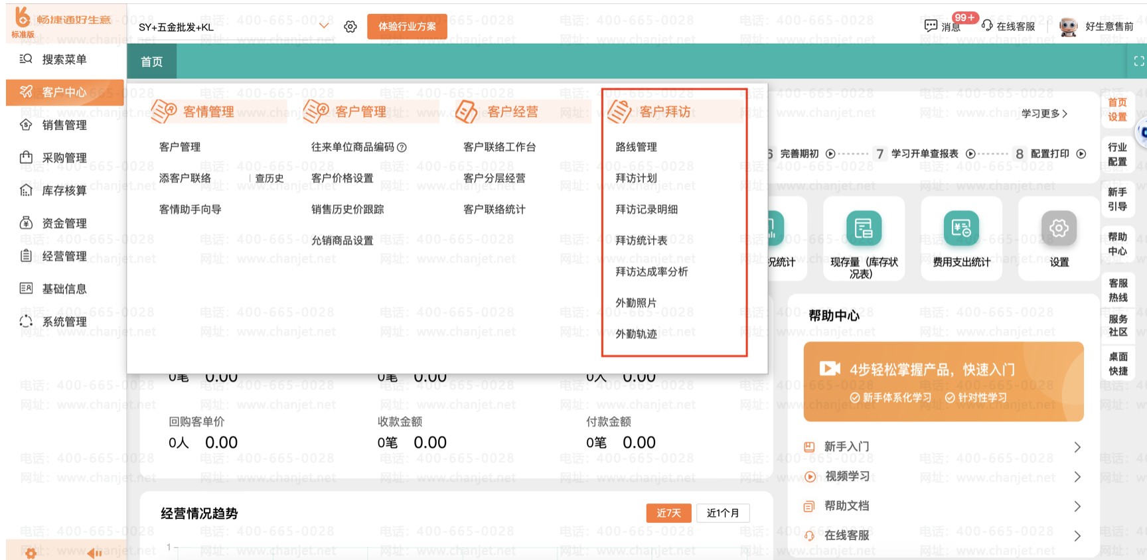Open 外勤轨迹 menu item
The image size is (1147, 560).
click(x=636, y=334)
